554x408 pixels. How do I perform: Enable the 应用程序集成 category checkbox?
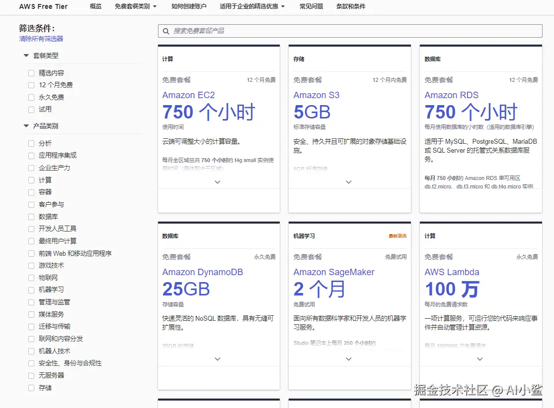(31, 156)
